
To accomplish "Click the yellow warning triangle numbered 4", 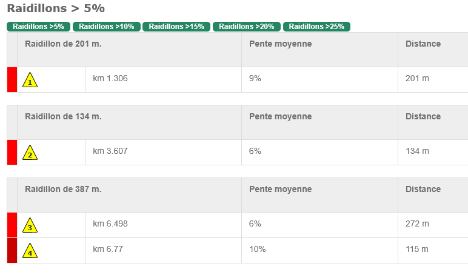I will 30,251.
